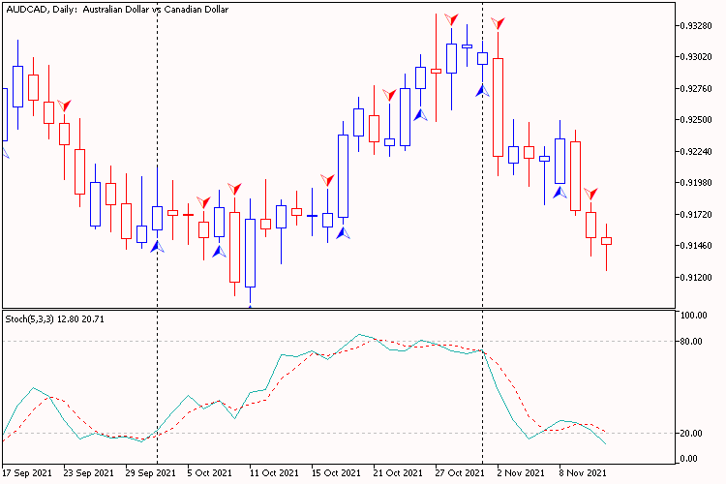Click the AUDCAD, Daily chart title
Screen dimensions: 726x484
tap(117, 10)
